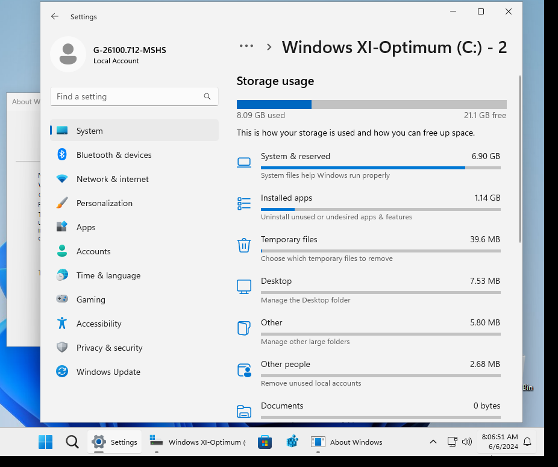This screenshot has width=558, height=467.
Task: Click Manage other large folders text
Action: [x=305, y=342]
